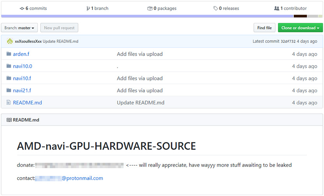This screenshot has width=324, height=196.
Task: Open the 0 packages link
Action: tap(162, 9)
